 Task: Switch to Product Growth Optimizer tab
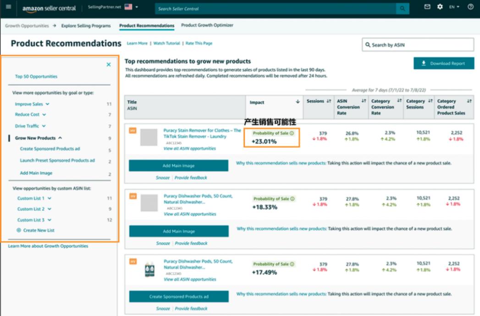(207, 25)
